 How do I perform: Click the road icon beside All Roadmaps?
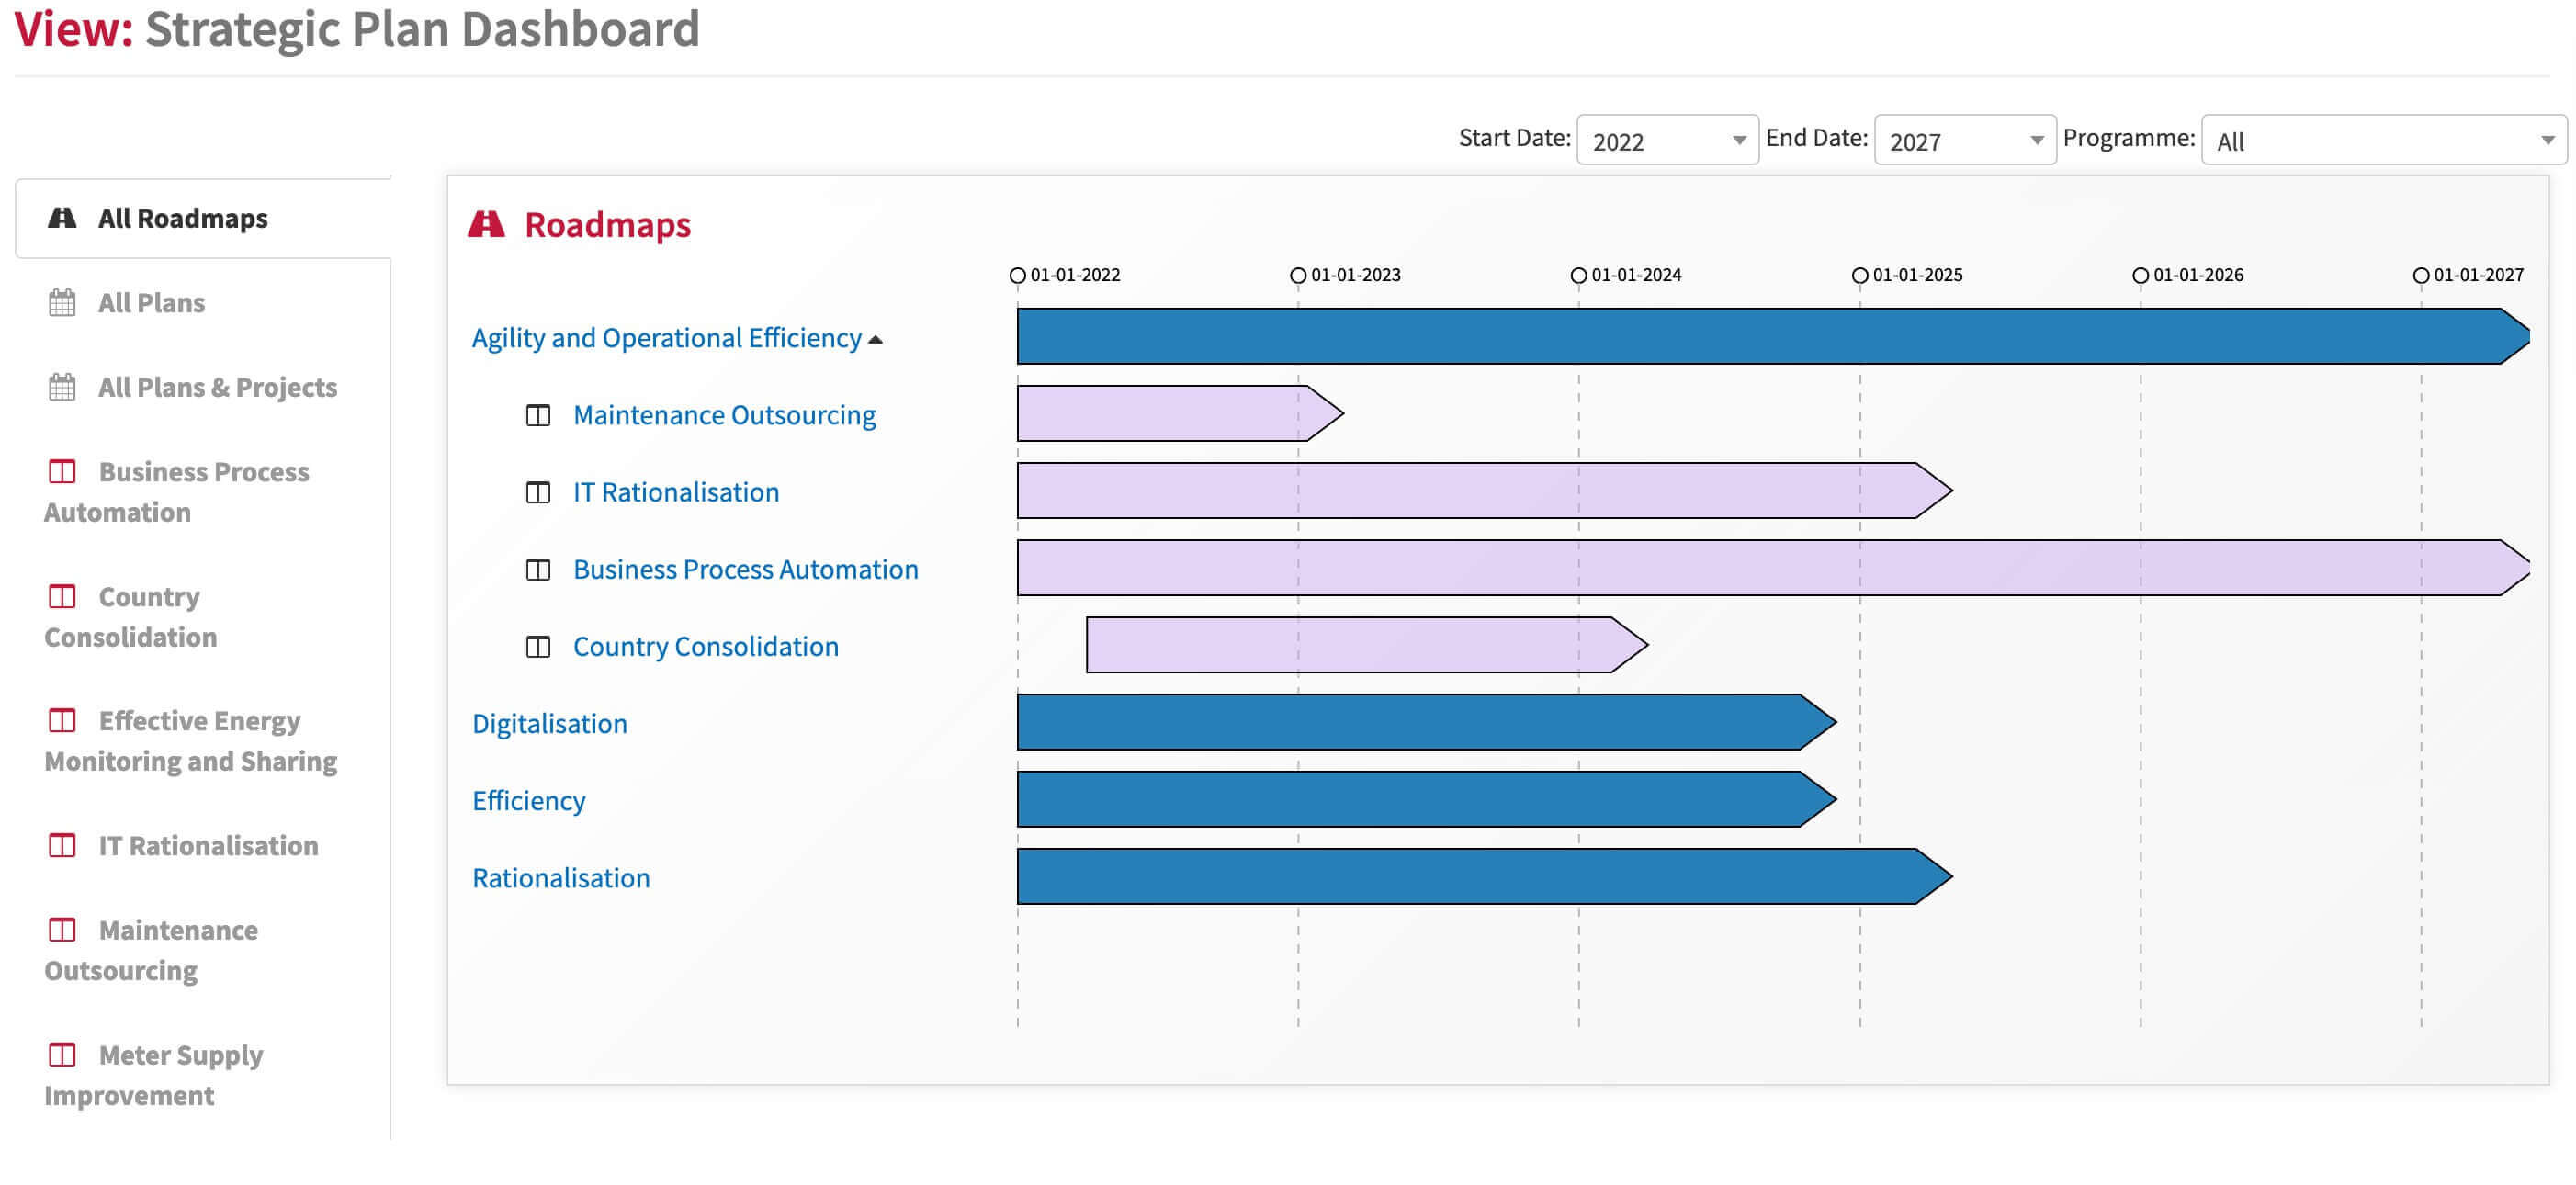pyautogui.click(x=62, y=218)
